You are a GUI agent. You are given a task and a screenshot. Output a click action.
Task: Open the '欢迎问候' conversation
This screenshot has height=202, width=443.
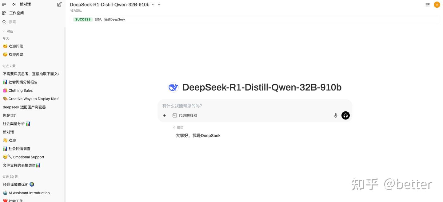pyautogui.click(x=16, y=46)
